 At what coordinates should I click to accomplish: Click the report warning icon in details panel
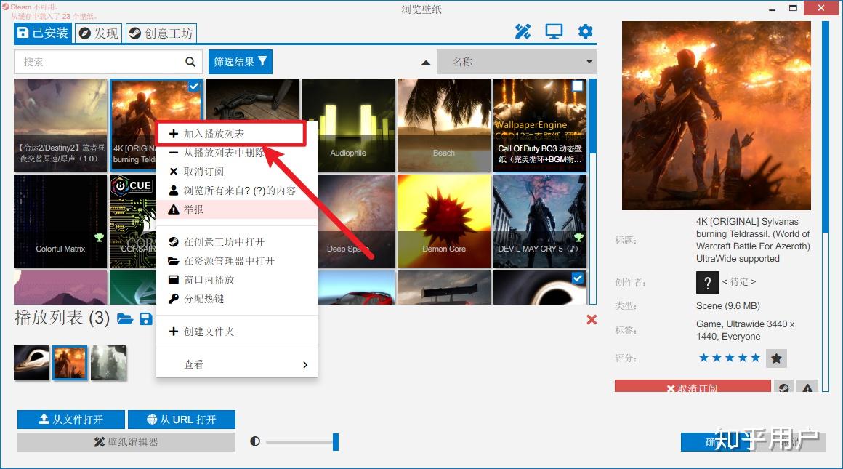(x=807, y=386)
